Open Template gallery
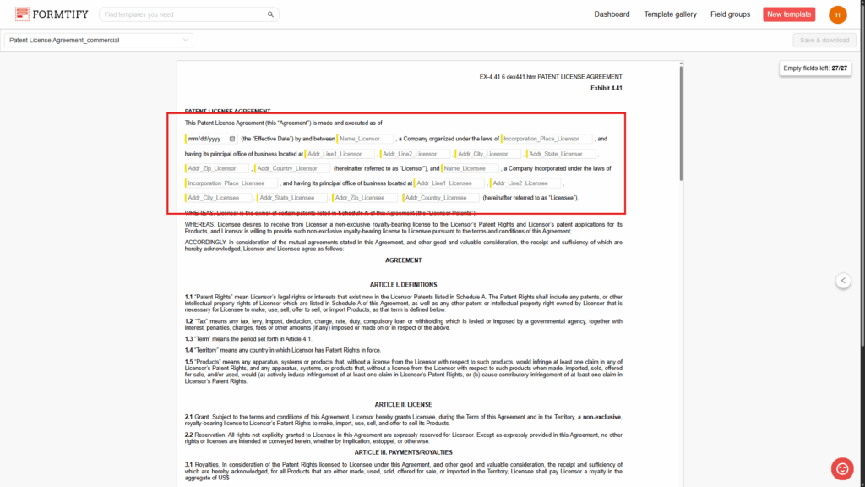This screenshot has height=487, width=865. pyautogui.click(x=670, y=14)
